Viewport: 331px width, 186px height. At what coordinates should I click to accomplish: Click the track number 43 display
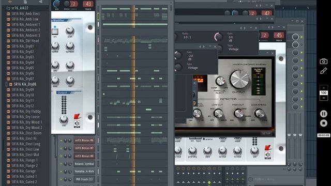(x=88, y=4)
